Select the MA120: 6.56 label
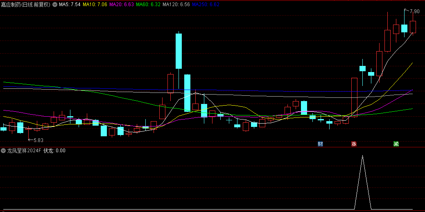Screen dimensions: 425x212 176,5
